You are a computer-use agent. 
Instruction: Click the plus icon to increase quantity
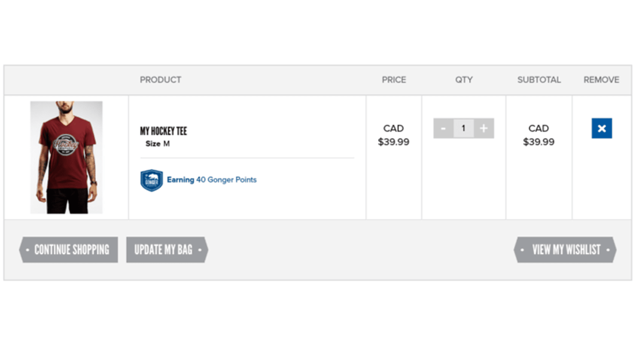point(483,128)
